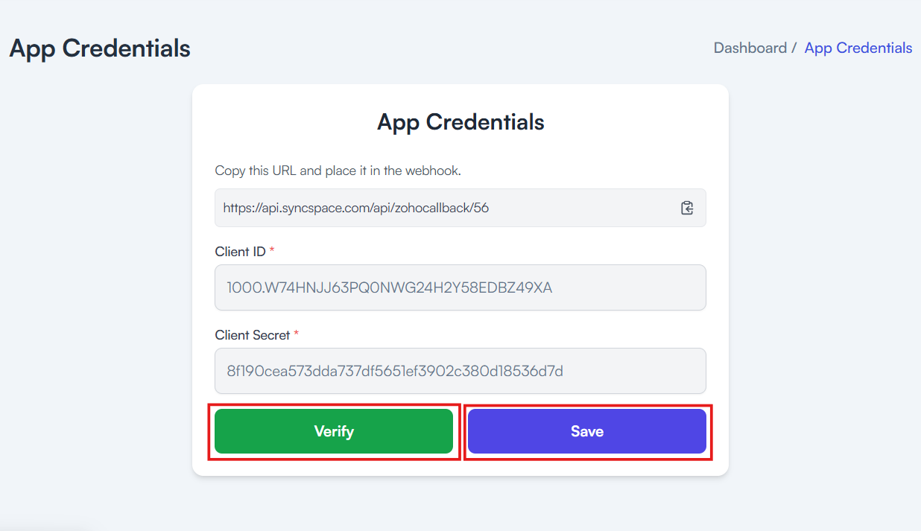
Task: Click the Client ID label
Action: (x=240, y=252)
